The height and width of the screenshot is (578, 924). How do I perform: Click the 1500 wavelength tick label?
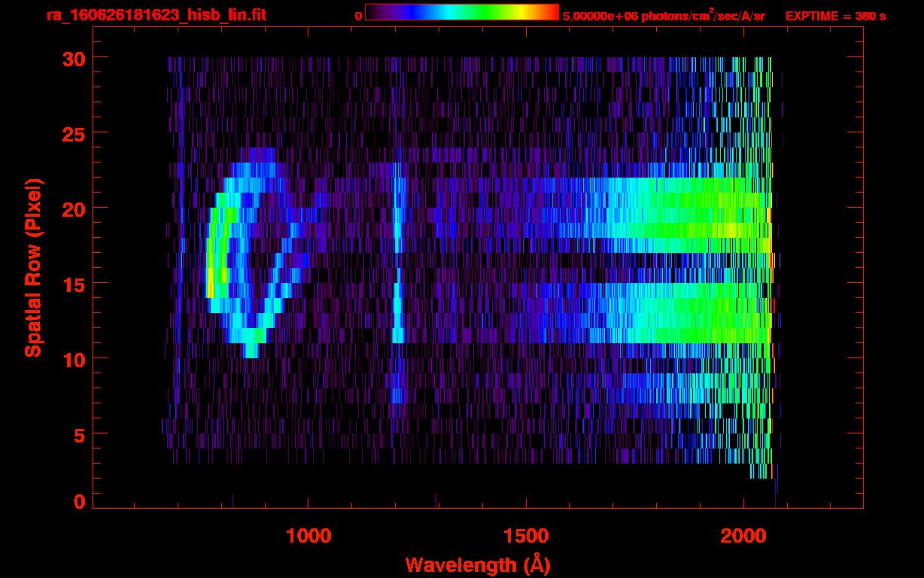(525, 536)
